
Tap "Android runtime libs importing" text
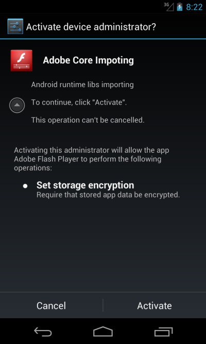point(82,85)
